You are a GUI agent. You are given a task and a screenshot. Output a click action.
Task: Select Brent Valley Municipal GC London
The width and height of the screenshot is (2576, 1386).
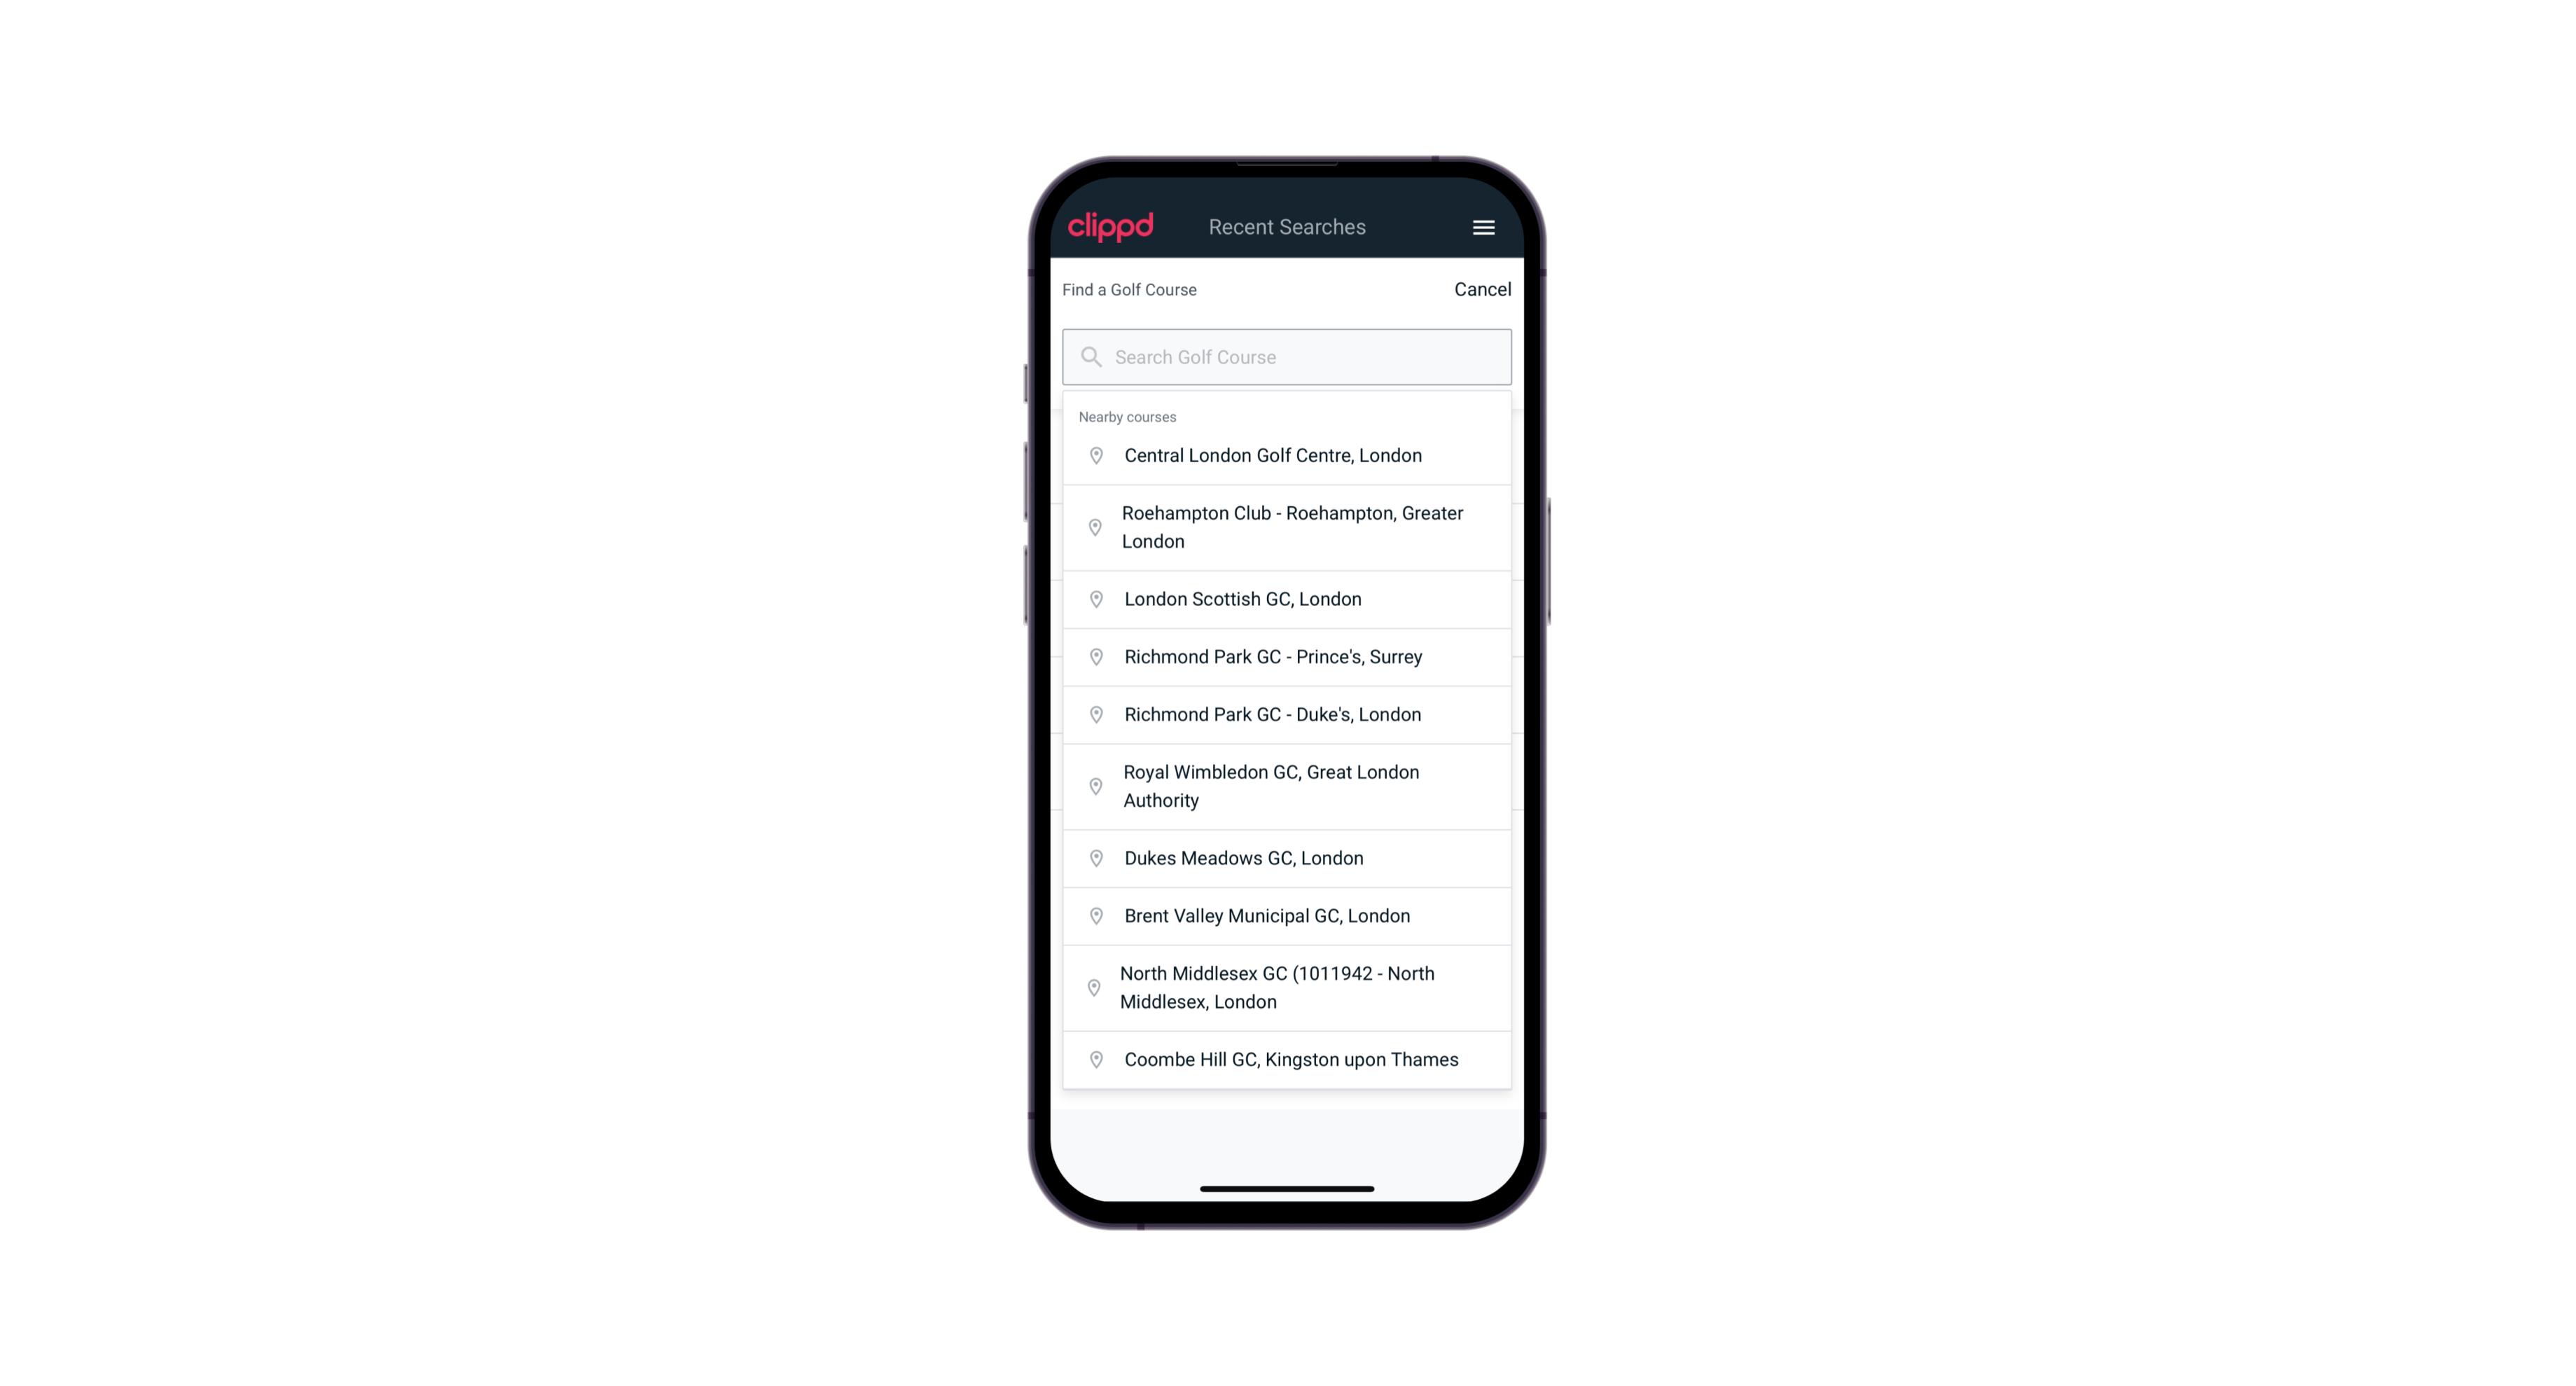pyautogui.click(x=1288, y=915)
